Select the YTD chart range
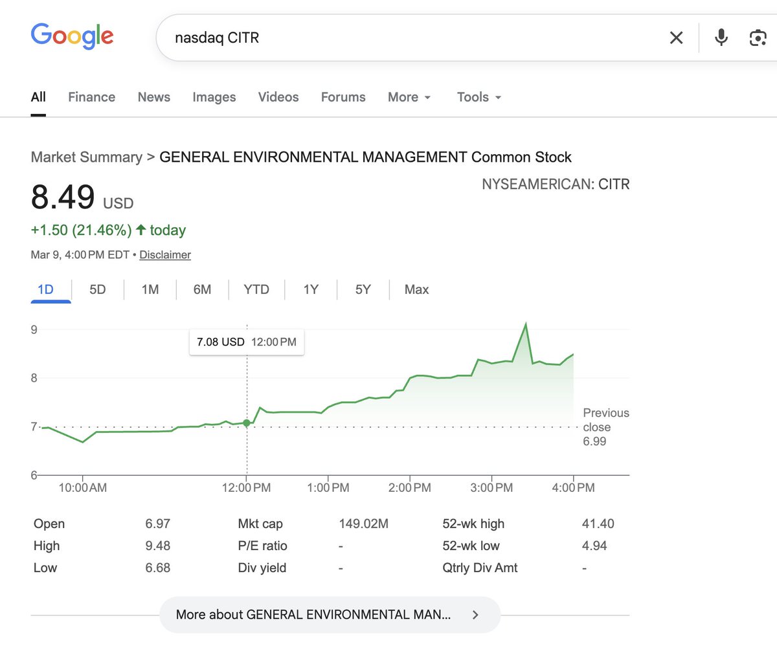The image size is (777, 664). (256, 289)
